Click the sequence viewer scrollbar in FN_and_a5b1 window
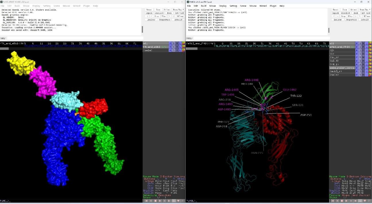 pos(4,49)
